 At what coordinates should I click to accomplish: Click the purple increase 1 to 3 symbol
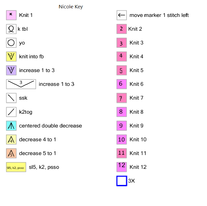pyautogui.click(x=11, y=70)
